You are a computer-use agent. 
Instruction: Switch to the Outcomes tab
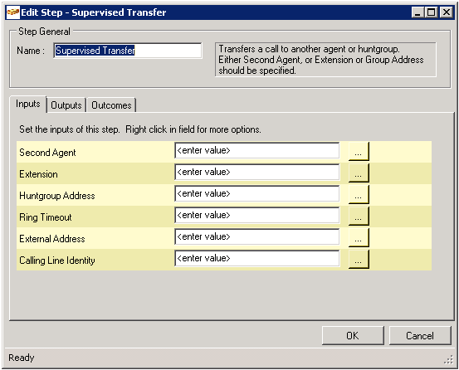pyautogui.click(x=111, y=105)
